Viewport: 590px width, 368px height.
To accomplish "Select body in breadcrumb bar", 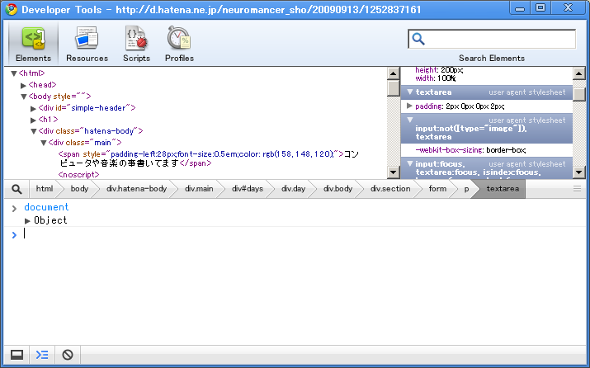I will (x=79, y=189).
